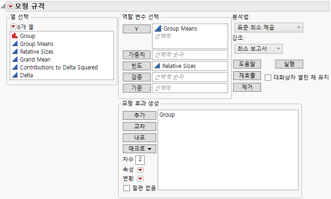Click the 가중치 role button
Screen dimensions: 331x199
137,55
